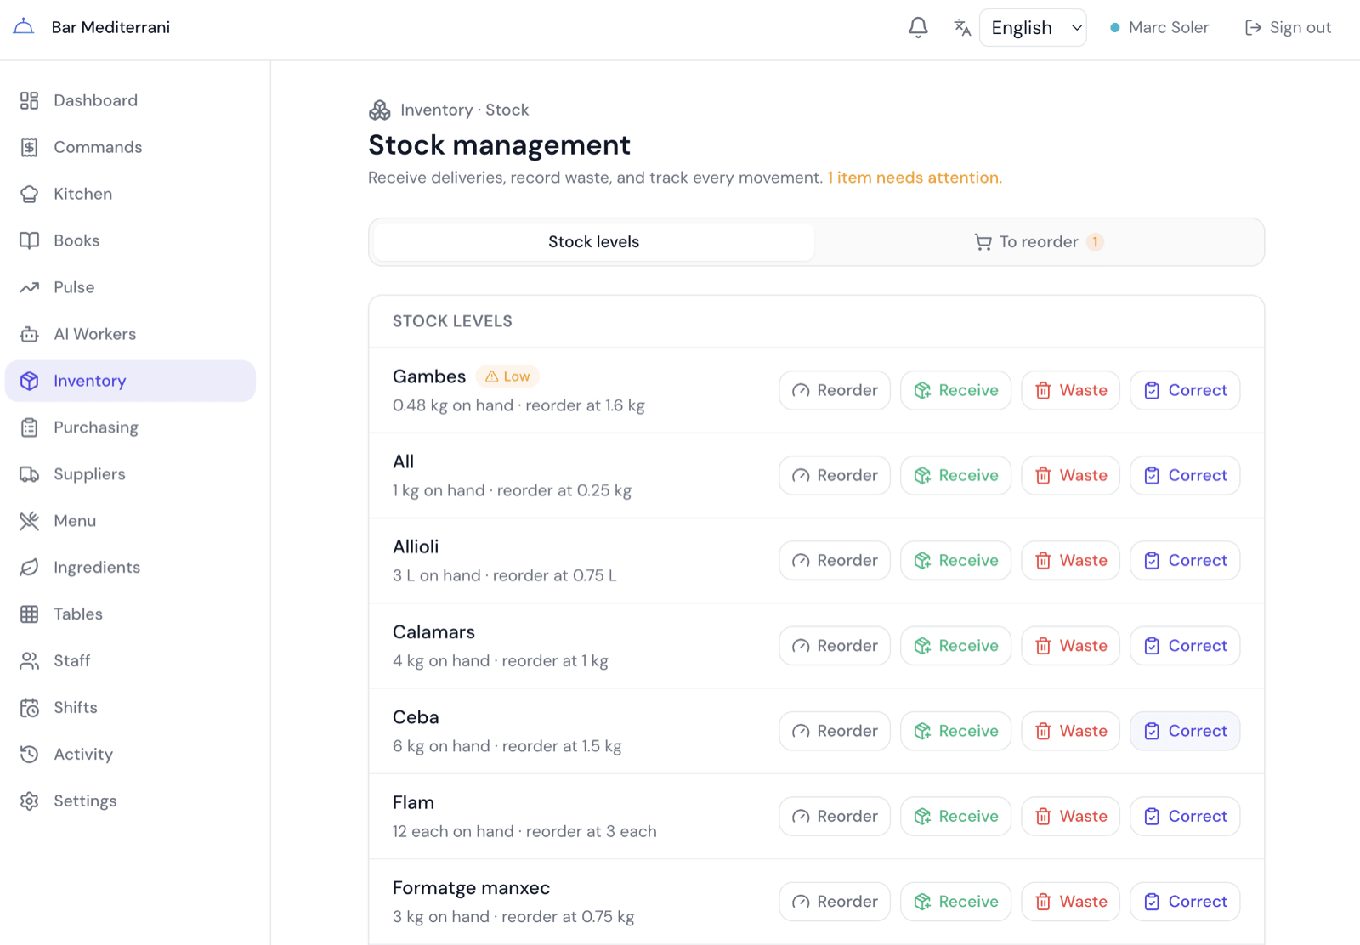Click Correct for Flam
The height and width of the screenshot is (945, 1360).
[1185, 817]
